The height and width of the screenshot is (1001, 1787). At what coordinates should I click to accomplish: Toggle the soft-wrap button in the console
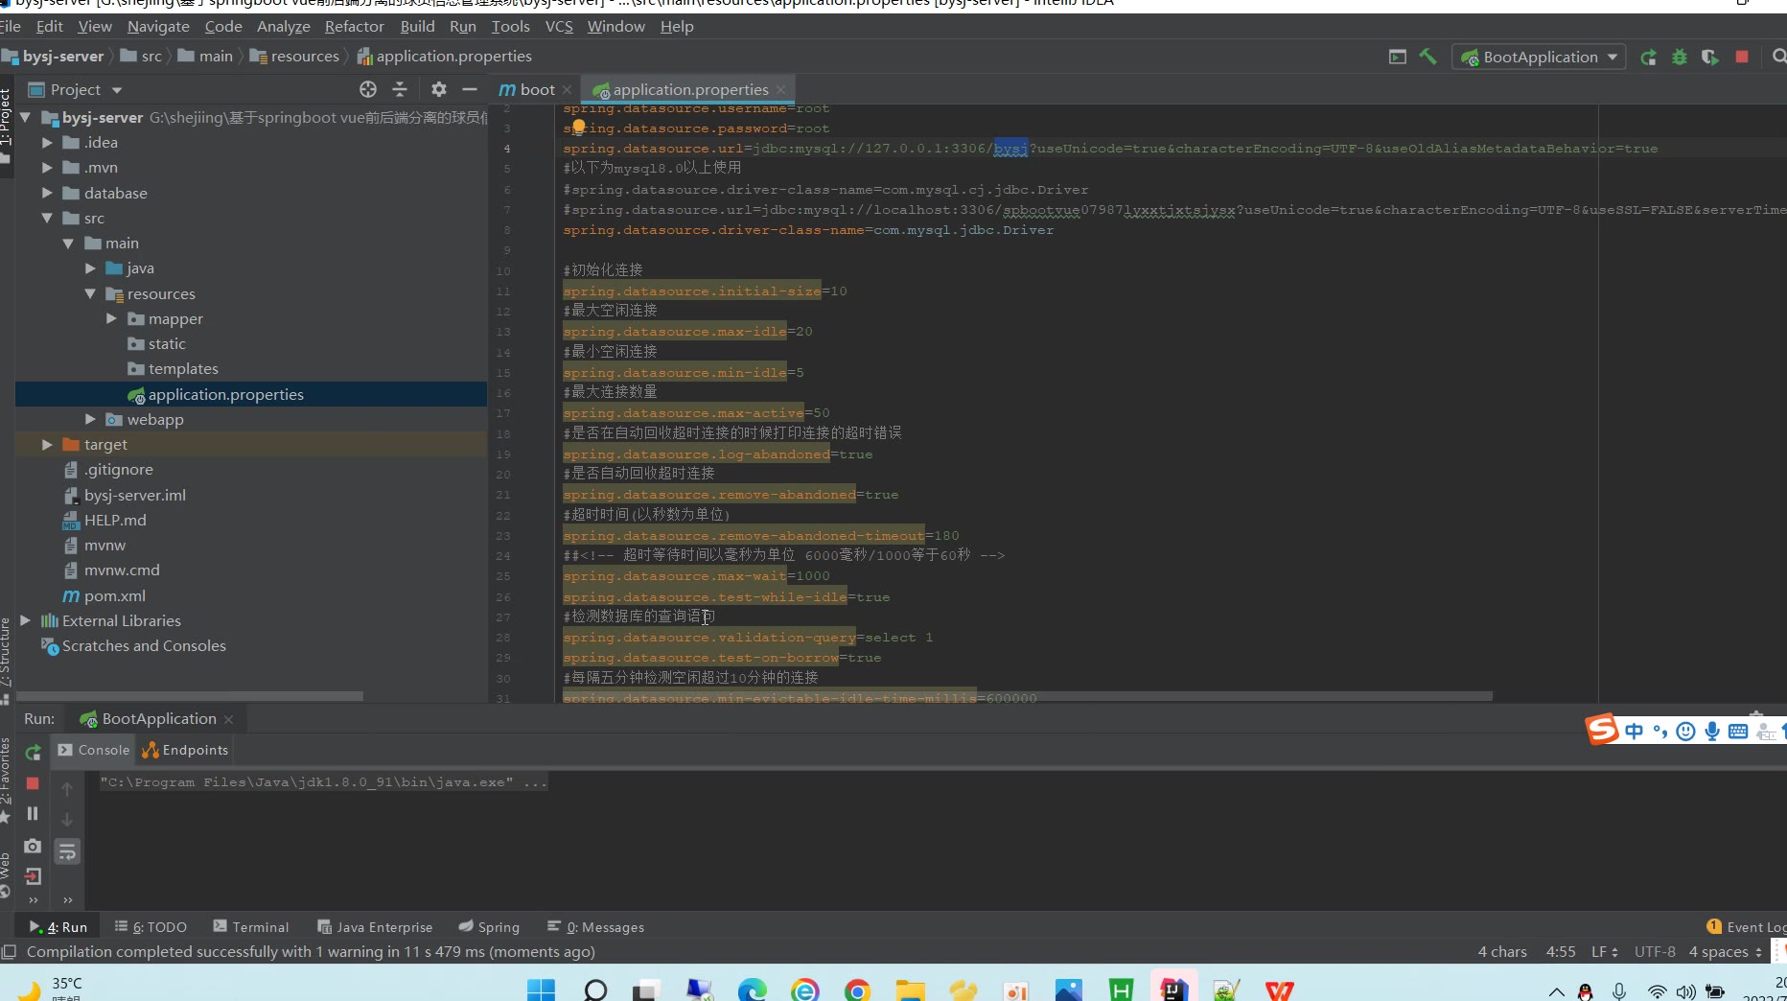click(67, 851)
